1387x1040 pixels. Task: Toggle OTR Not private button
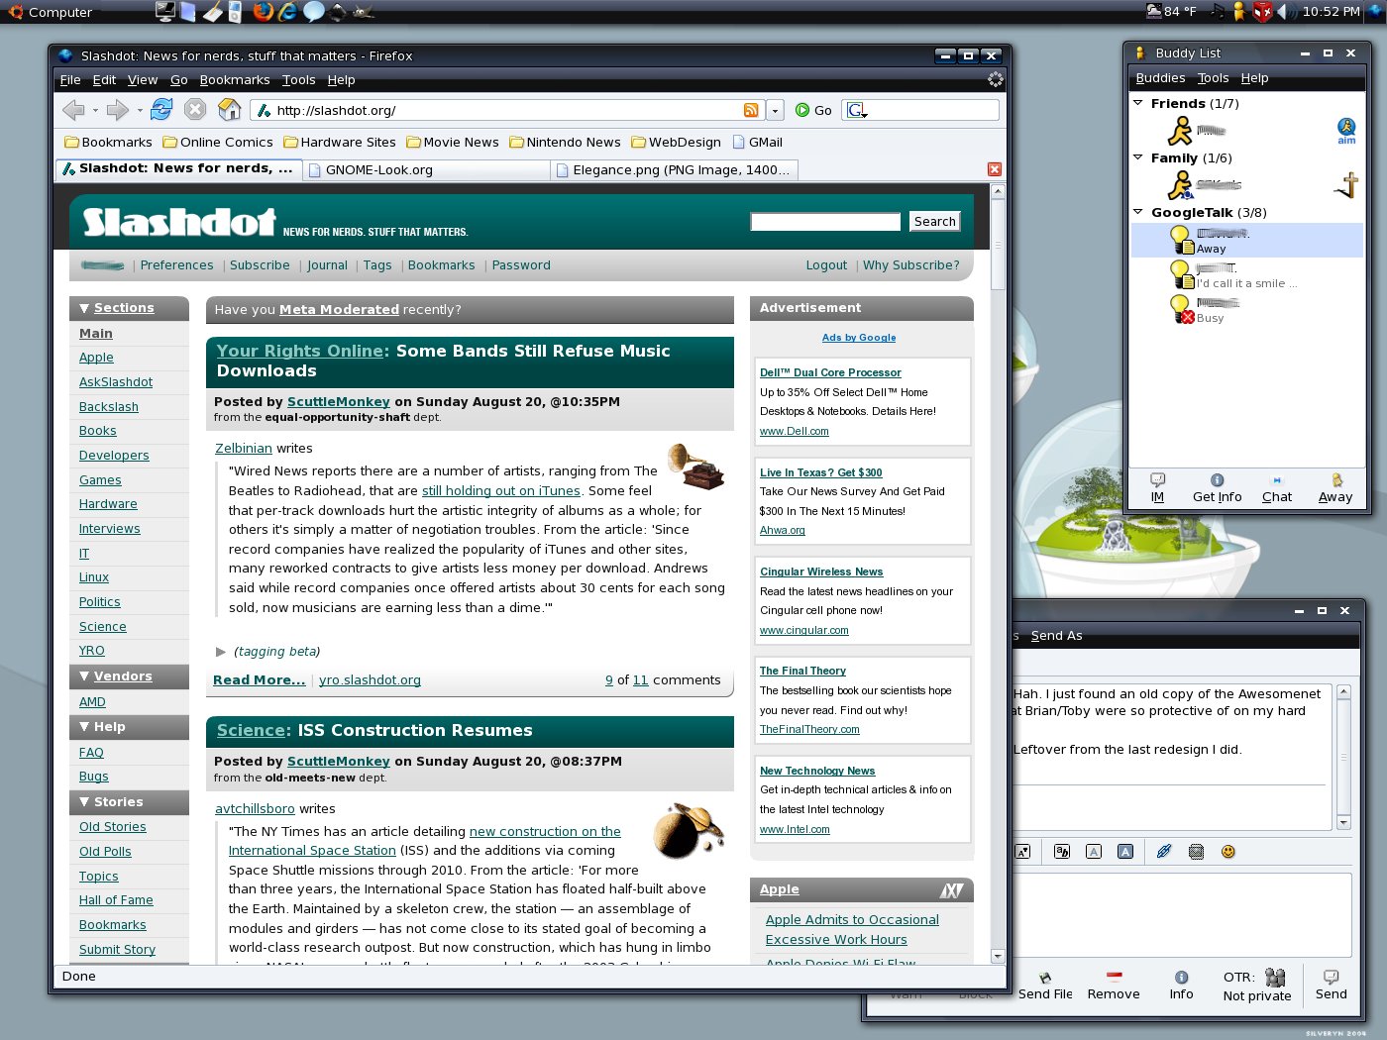point(1257,986)
